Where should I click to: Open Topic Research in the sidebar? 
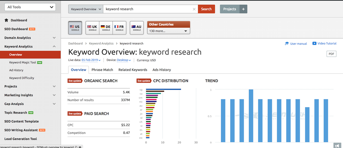click(16, 113)
